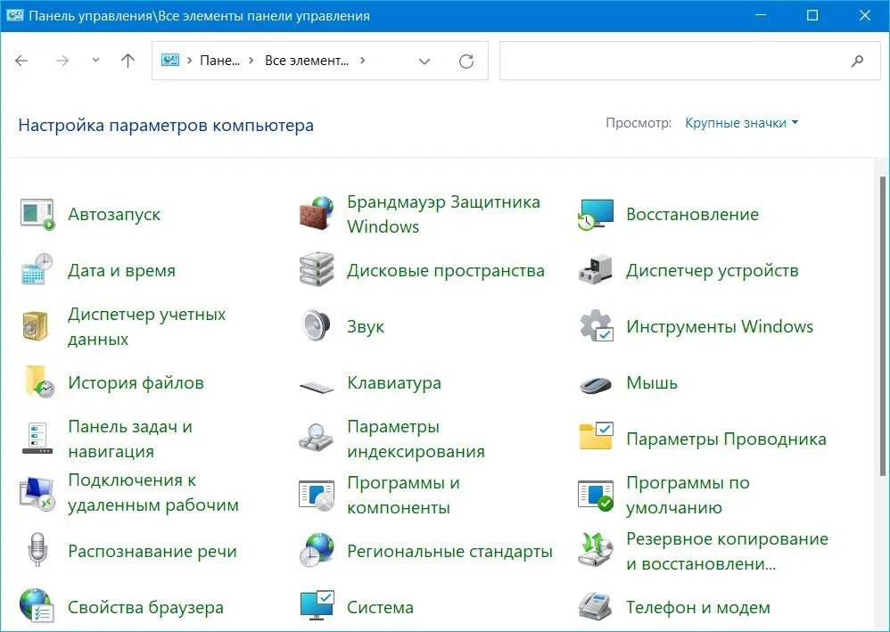Open the Система link text
Image resolution: width=890 pixels, height=632 pixels.
(380, 608)
